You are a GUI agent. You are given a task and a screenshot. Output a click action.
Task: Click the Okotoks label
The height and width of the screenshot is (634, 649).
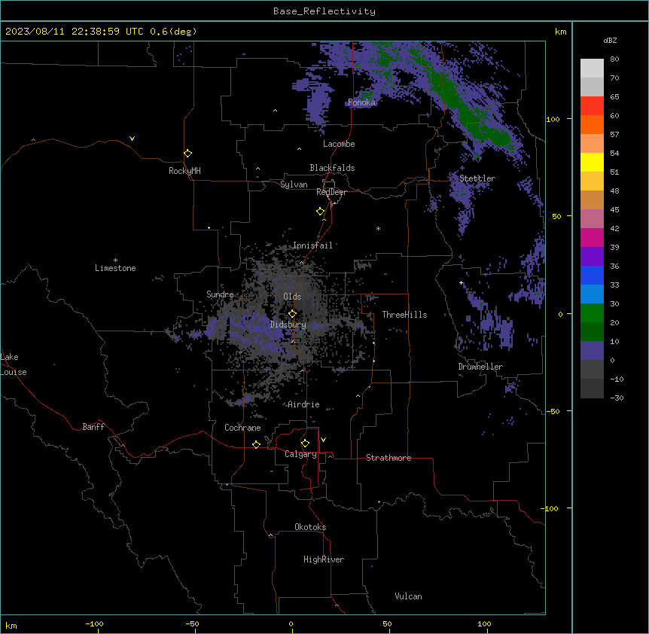click(310, 527)
